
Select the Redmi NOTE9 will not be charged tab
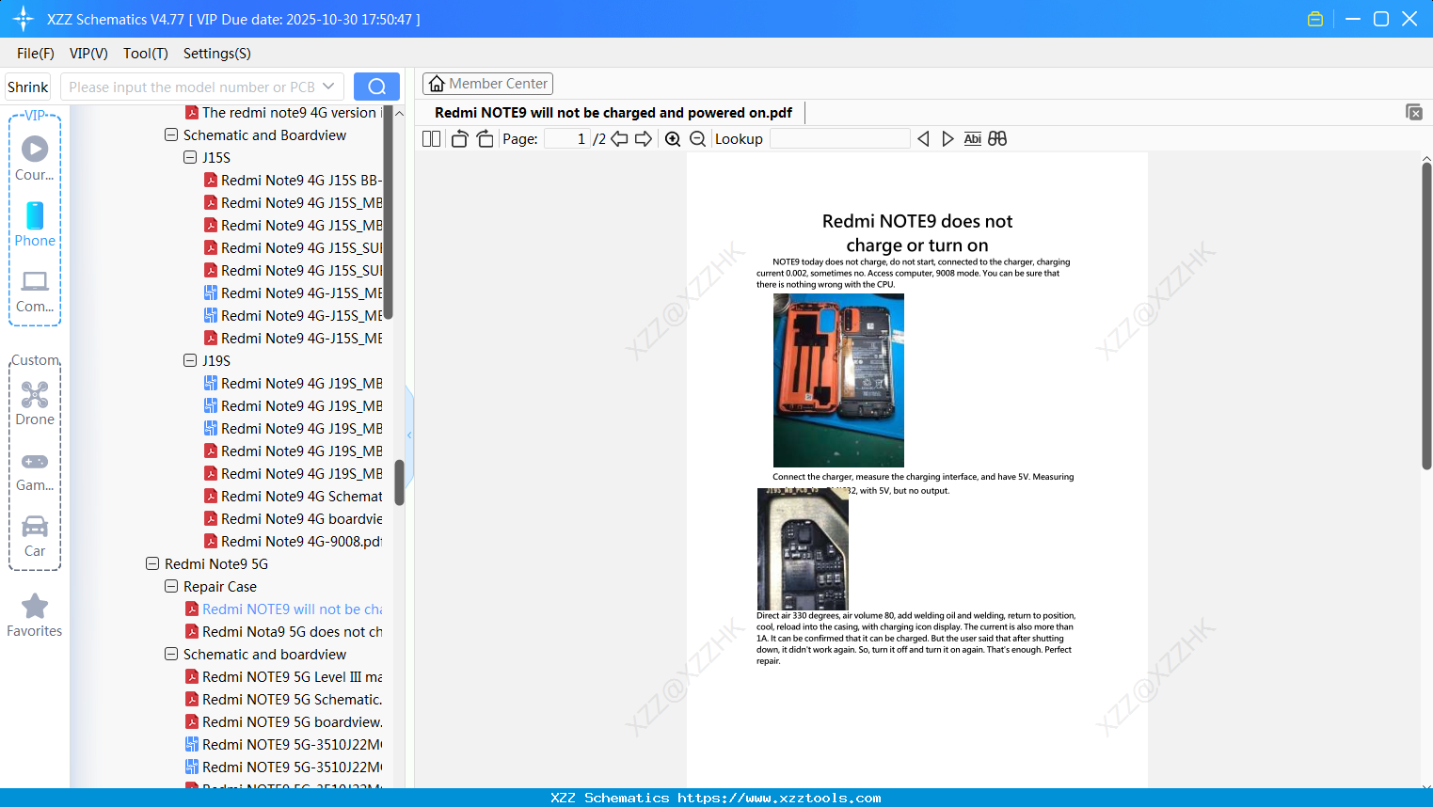click(613, 113)
